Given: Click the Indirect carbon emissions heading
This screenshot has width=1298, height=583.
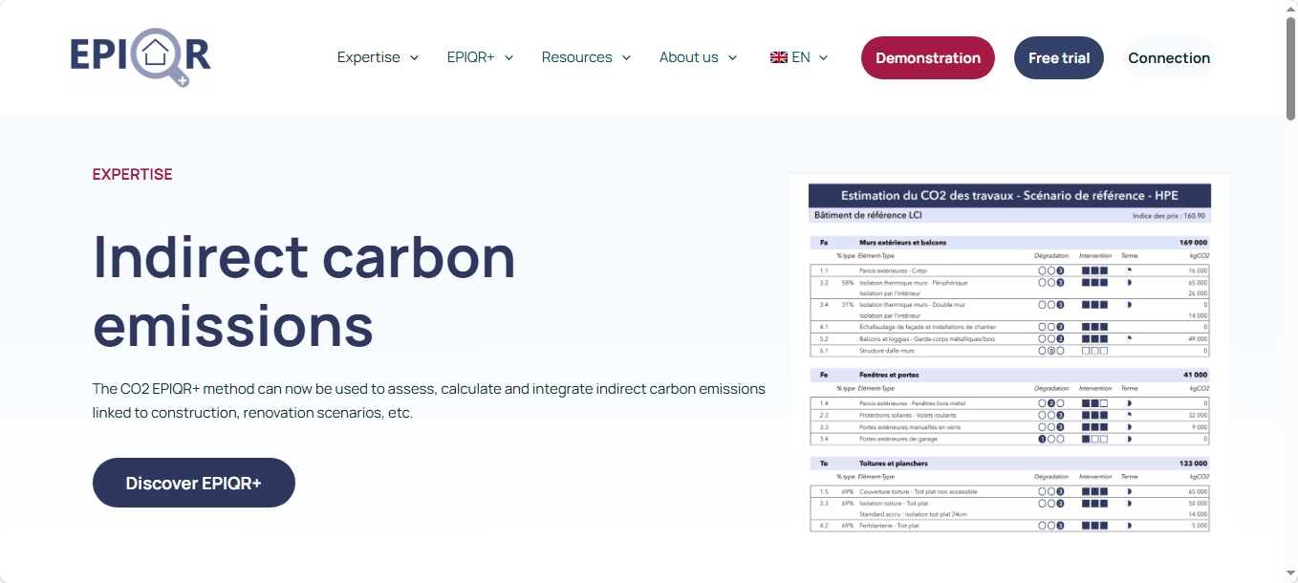Looking at the screenshot, I should pyautogui.click(x=304, y=291).
